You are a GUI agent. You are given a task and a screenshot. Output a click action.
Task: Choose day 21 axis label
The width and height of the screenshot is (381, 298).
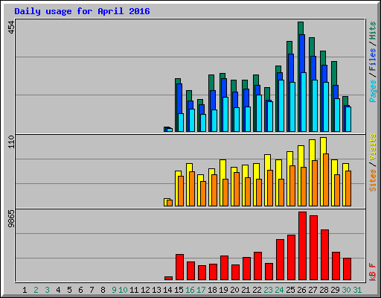(246, 290)
